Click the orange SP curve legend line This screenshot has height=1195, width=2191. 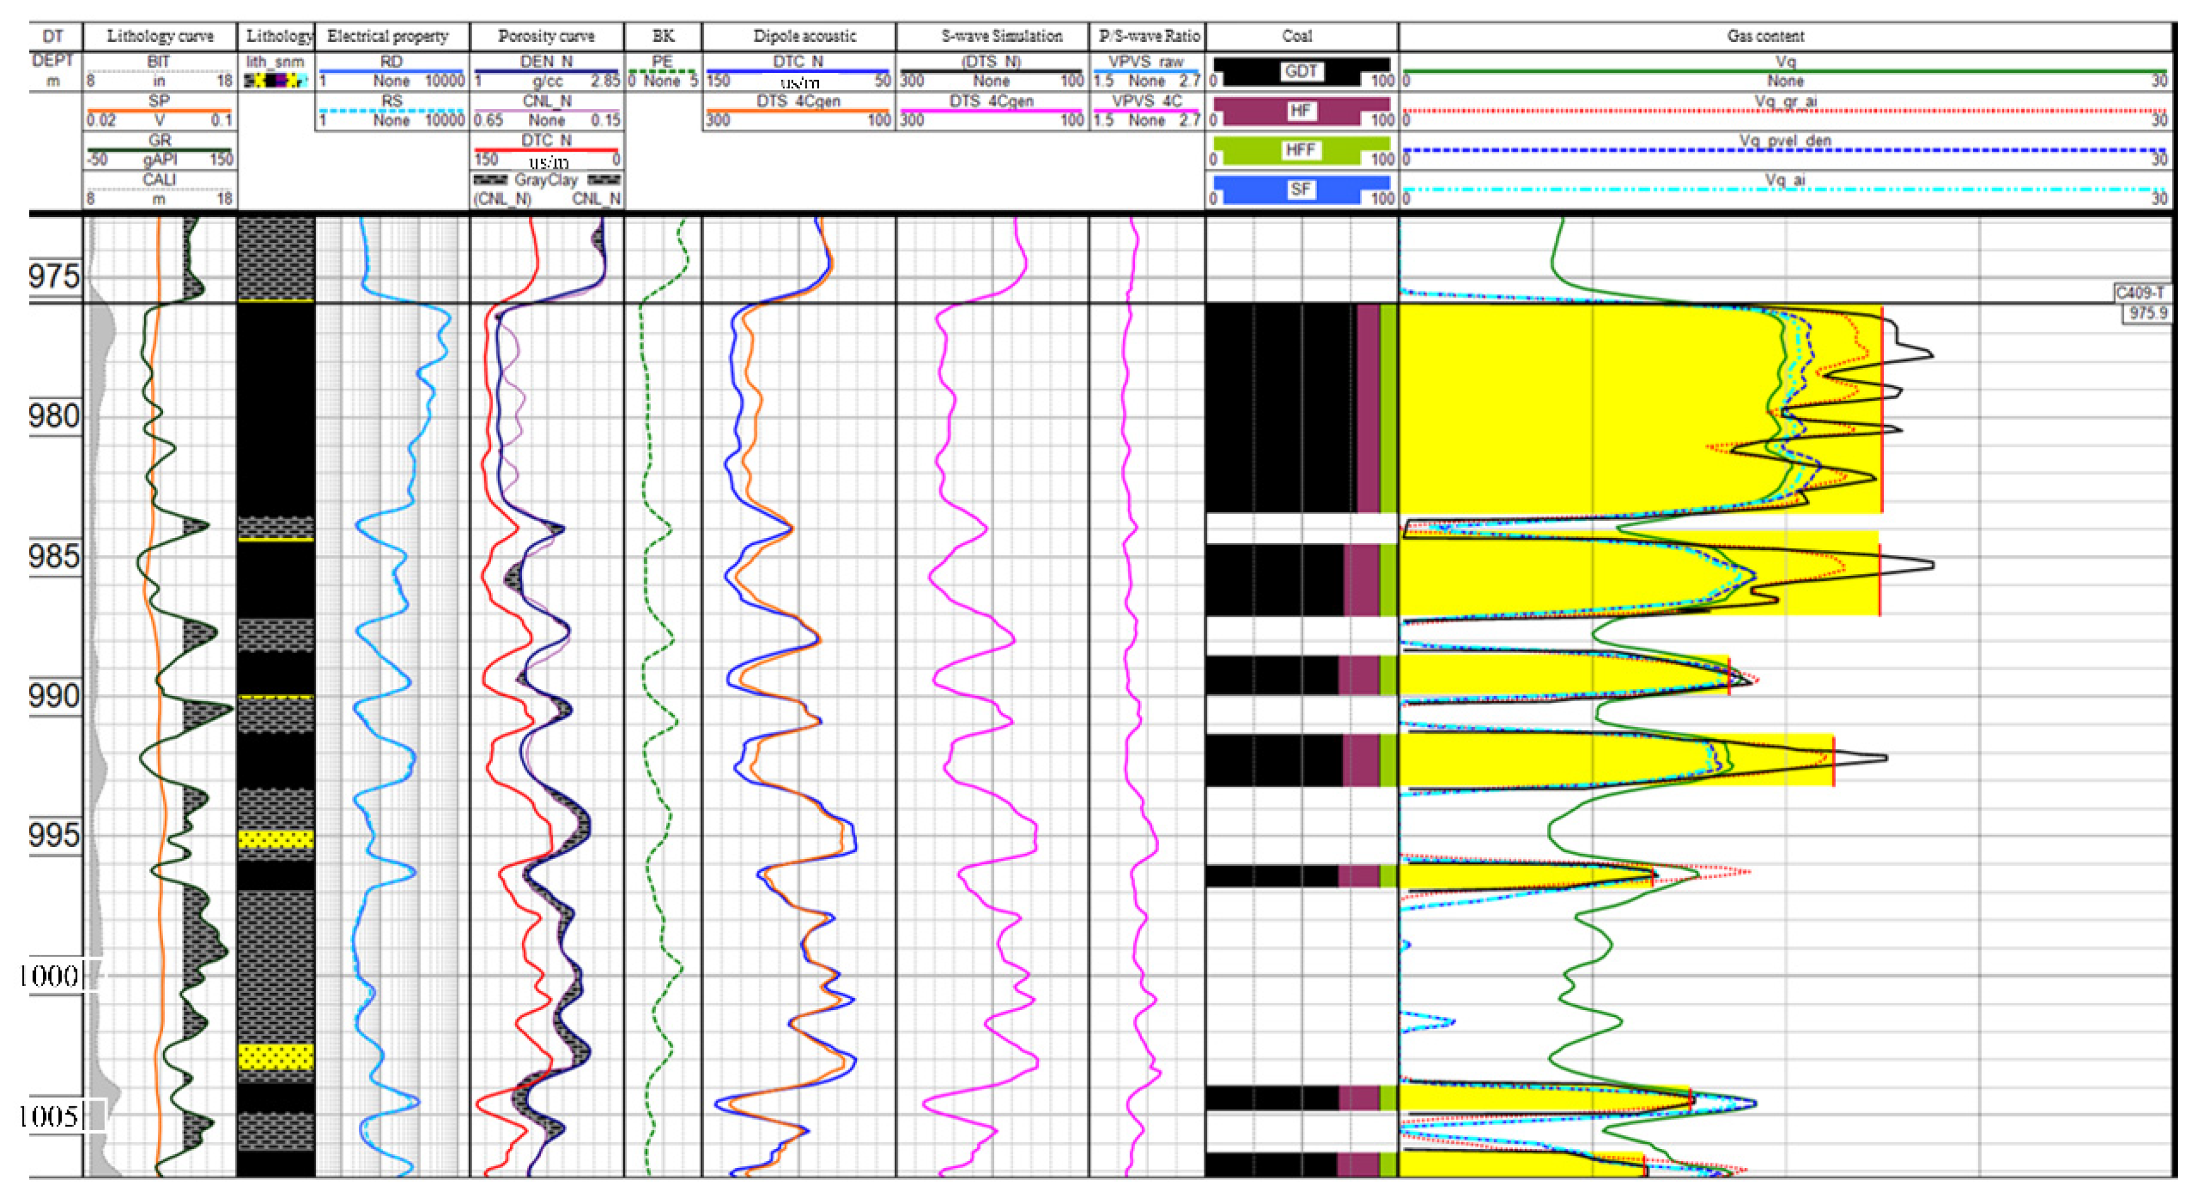coord(159,109)
